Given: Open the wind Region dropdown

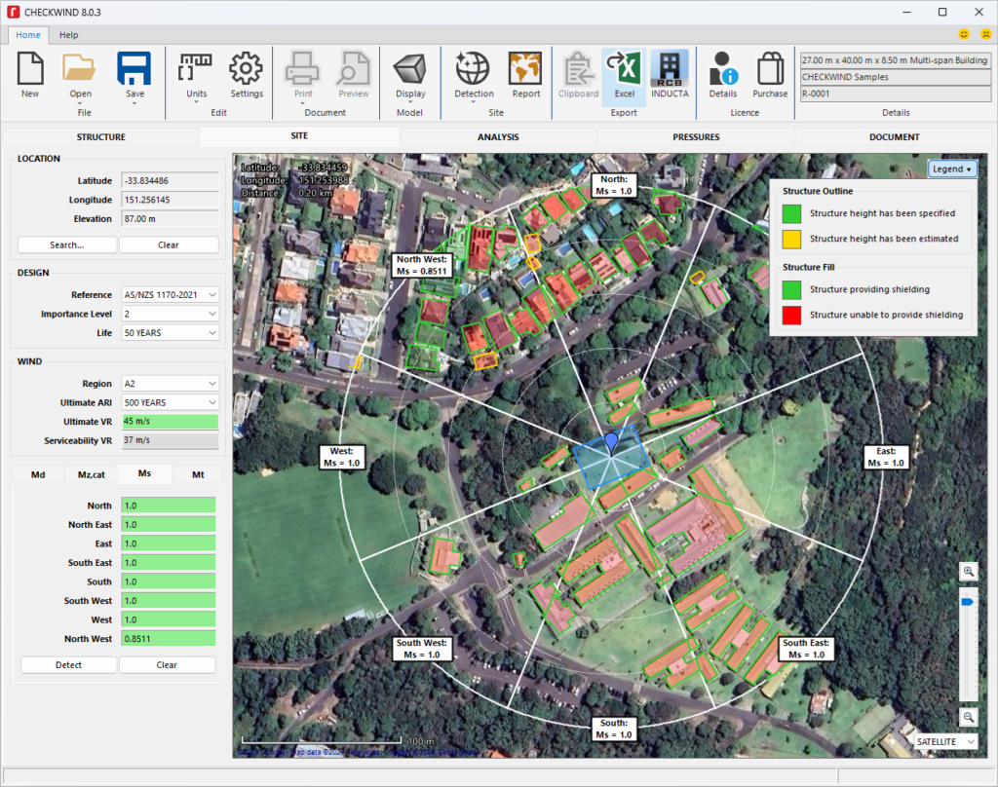Looking at the screenshot, I should coord(170,384).
